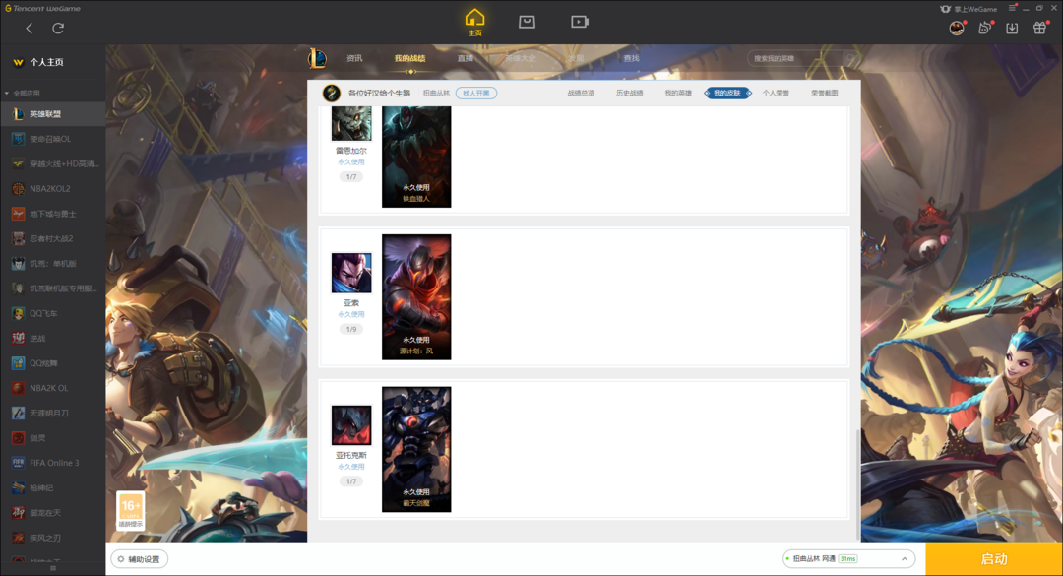Click the 源计划：风 skin thumbnail

click(x=416, y=297)
